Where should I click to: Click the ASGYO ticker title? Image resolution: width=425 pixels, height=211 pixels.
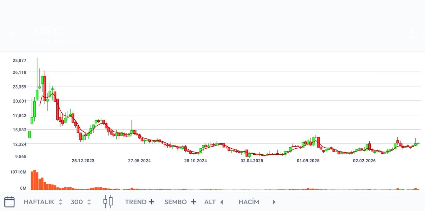(x=49, y=30)
